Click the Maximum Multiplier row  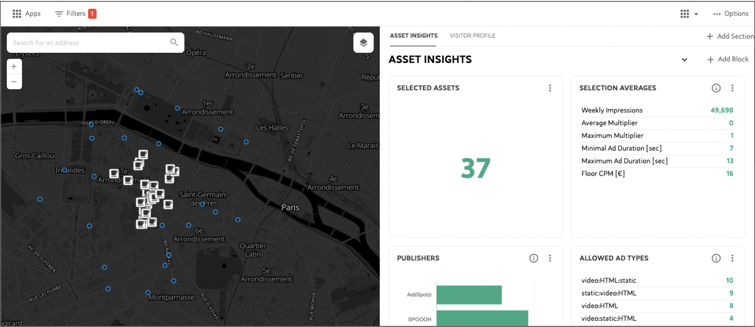tap(657, 135)
